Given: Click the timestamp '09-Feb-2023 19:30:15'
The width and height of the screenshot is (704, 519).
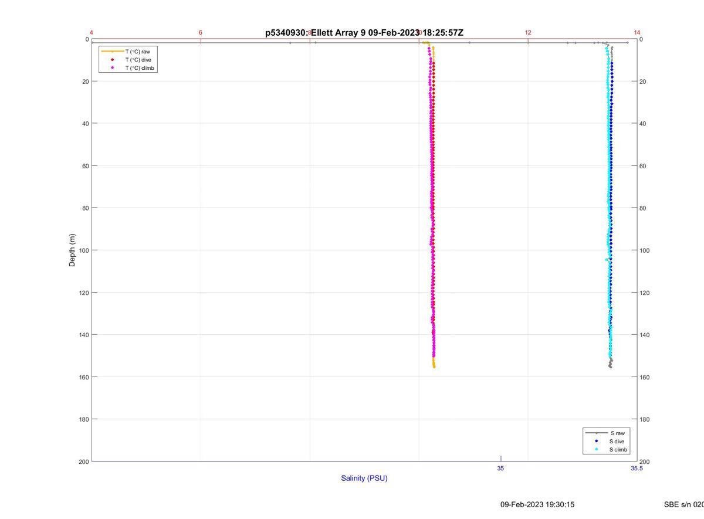Looking at the screenshot, I should (x=537, y=504).
